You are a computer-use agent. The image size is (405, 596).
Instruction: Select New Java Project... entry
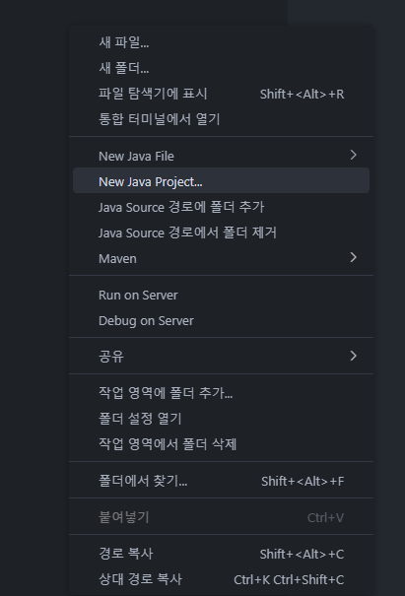pyautogui.click(x=221, y=181)
